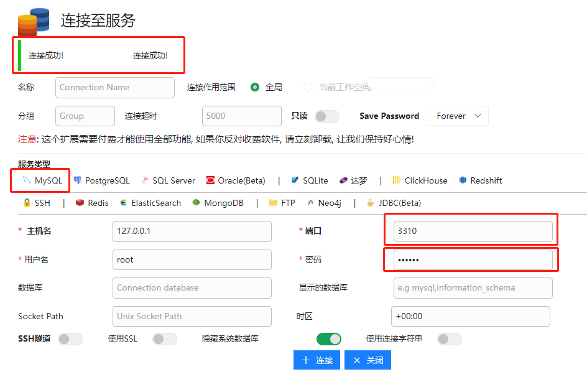Click the yellow ClickHouse bars icon

[397, 180]
